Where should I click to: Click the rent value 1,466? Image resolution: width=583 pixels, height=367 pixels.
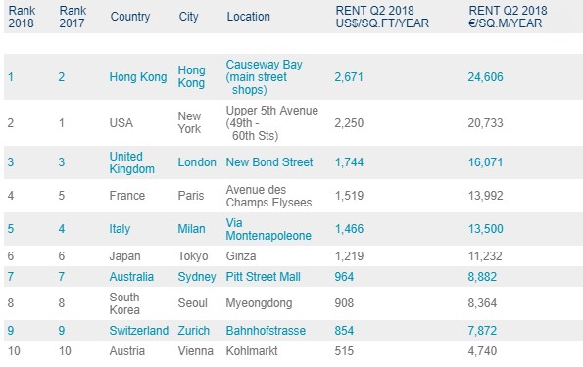click(349, 229)
